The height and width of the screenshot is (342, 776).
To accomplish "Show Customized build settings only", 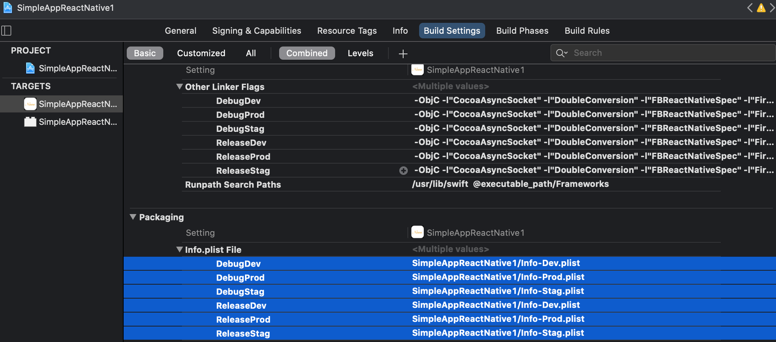I will (201, 53).
